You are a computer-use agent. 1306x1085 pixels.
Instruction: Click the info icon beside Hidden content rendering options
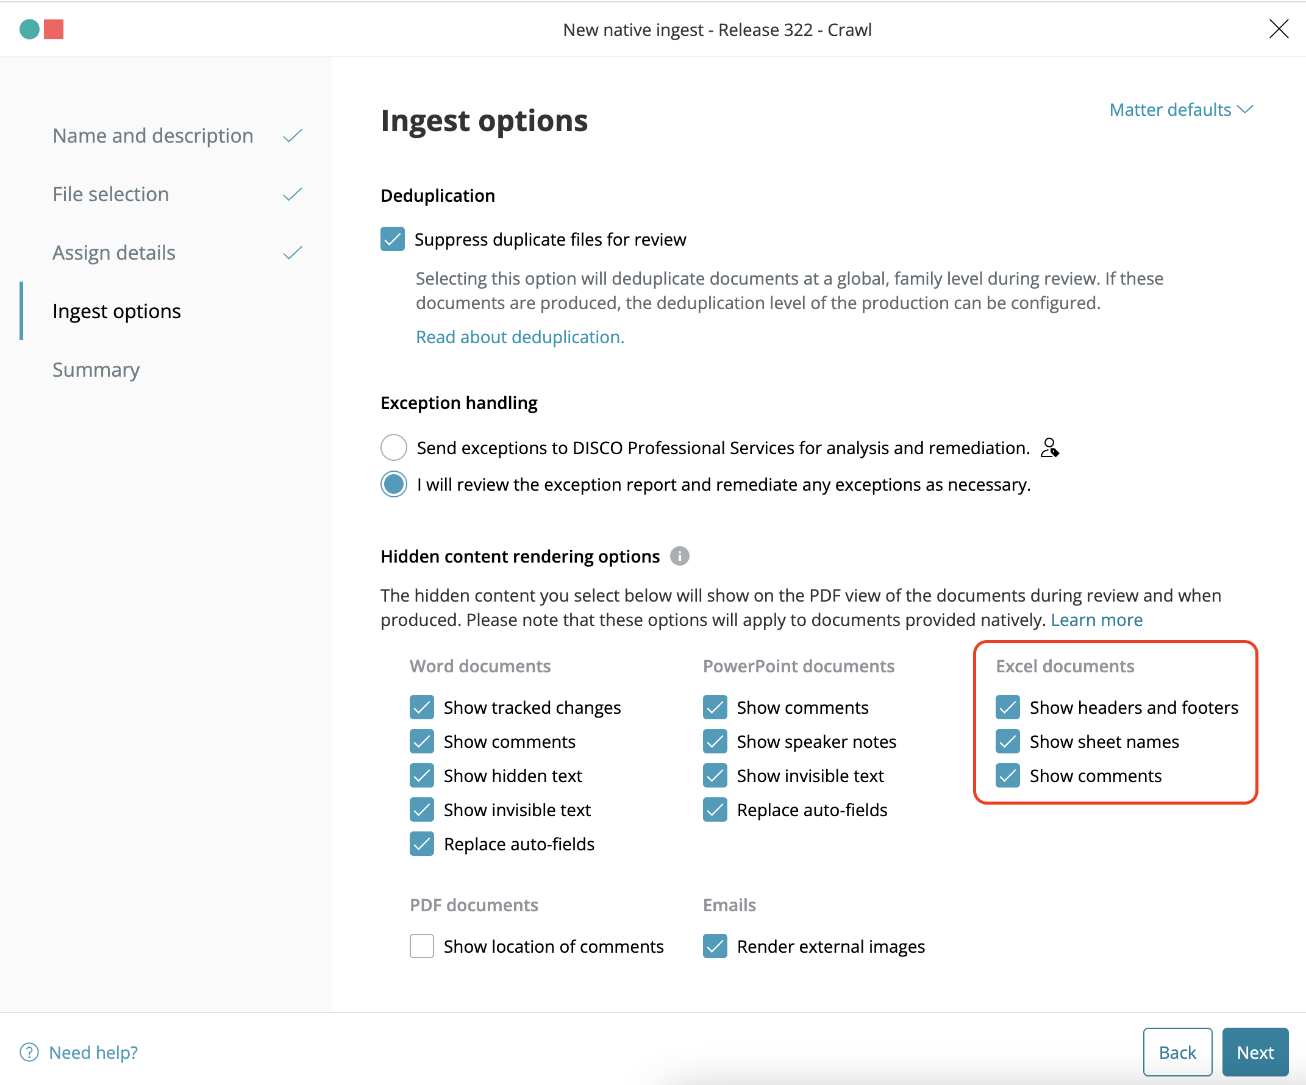click(x=679, y=556)
